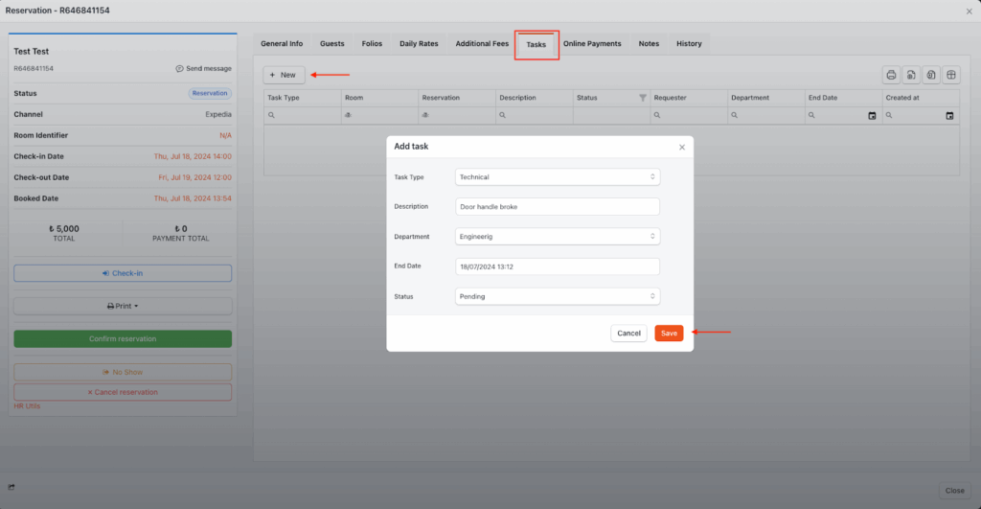Screen dimensions: 981x509
Task: Click the Send message chat icon
Action: tap(180, 69)
